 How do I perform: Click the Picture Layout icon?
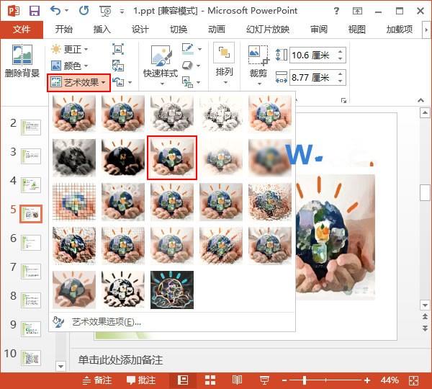pos(188,82)
